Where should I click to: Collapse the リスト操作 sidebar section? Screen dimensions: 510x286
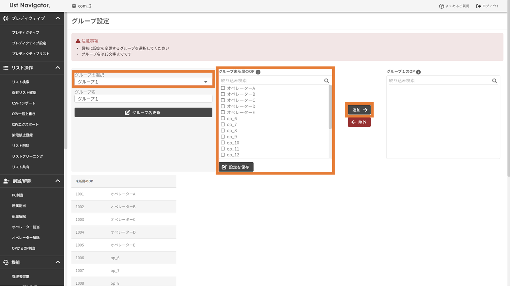pos(58,68)
